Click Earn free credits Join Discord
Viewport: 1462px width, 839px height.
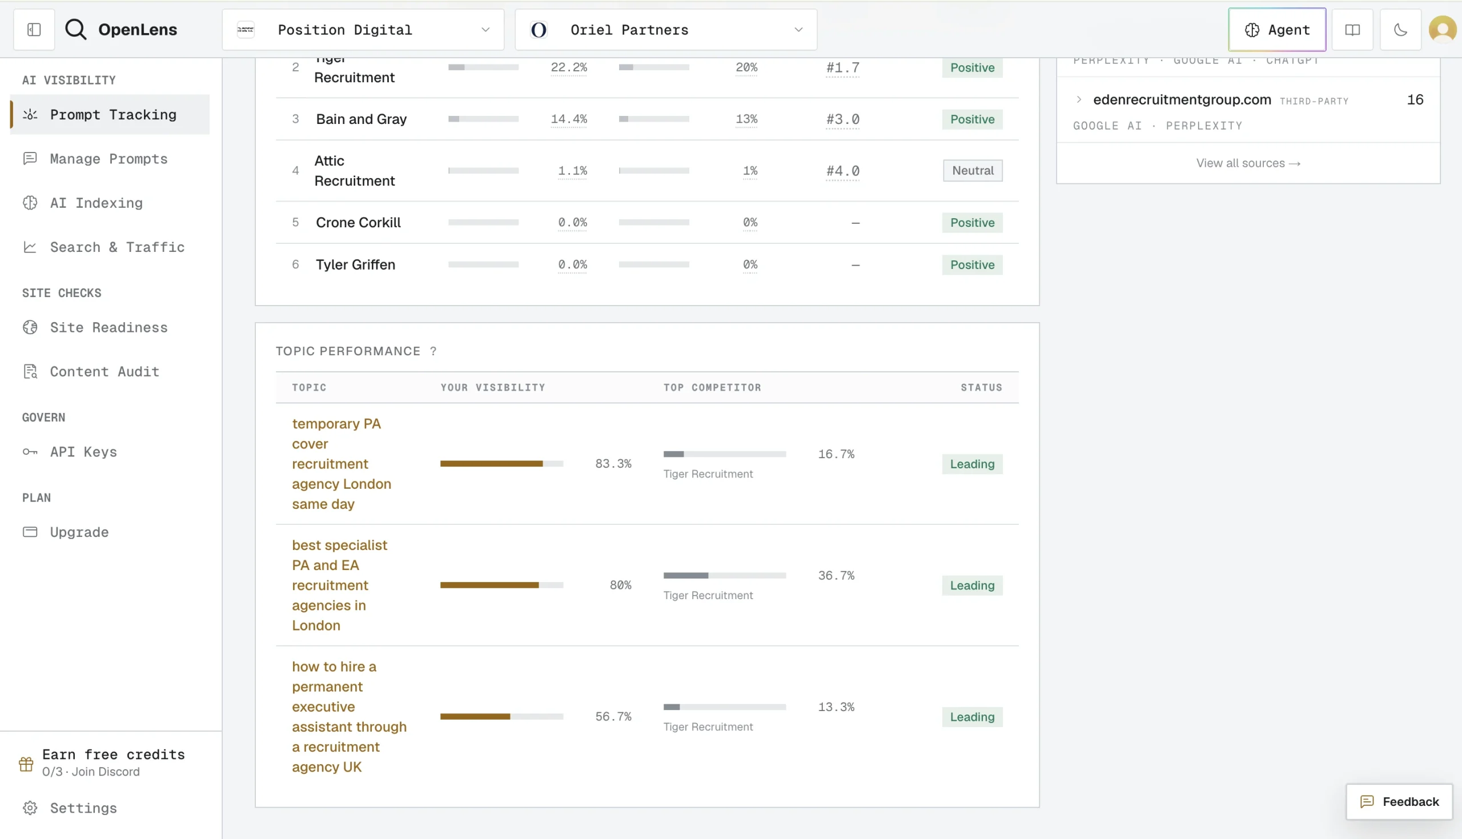(111, 762)
